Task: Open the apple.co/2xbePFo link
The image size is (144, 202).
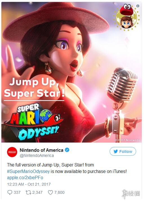Action: (x=25, y=178)
